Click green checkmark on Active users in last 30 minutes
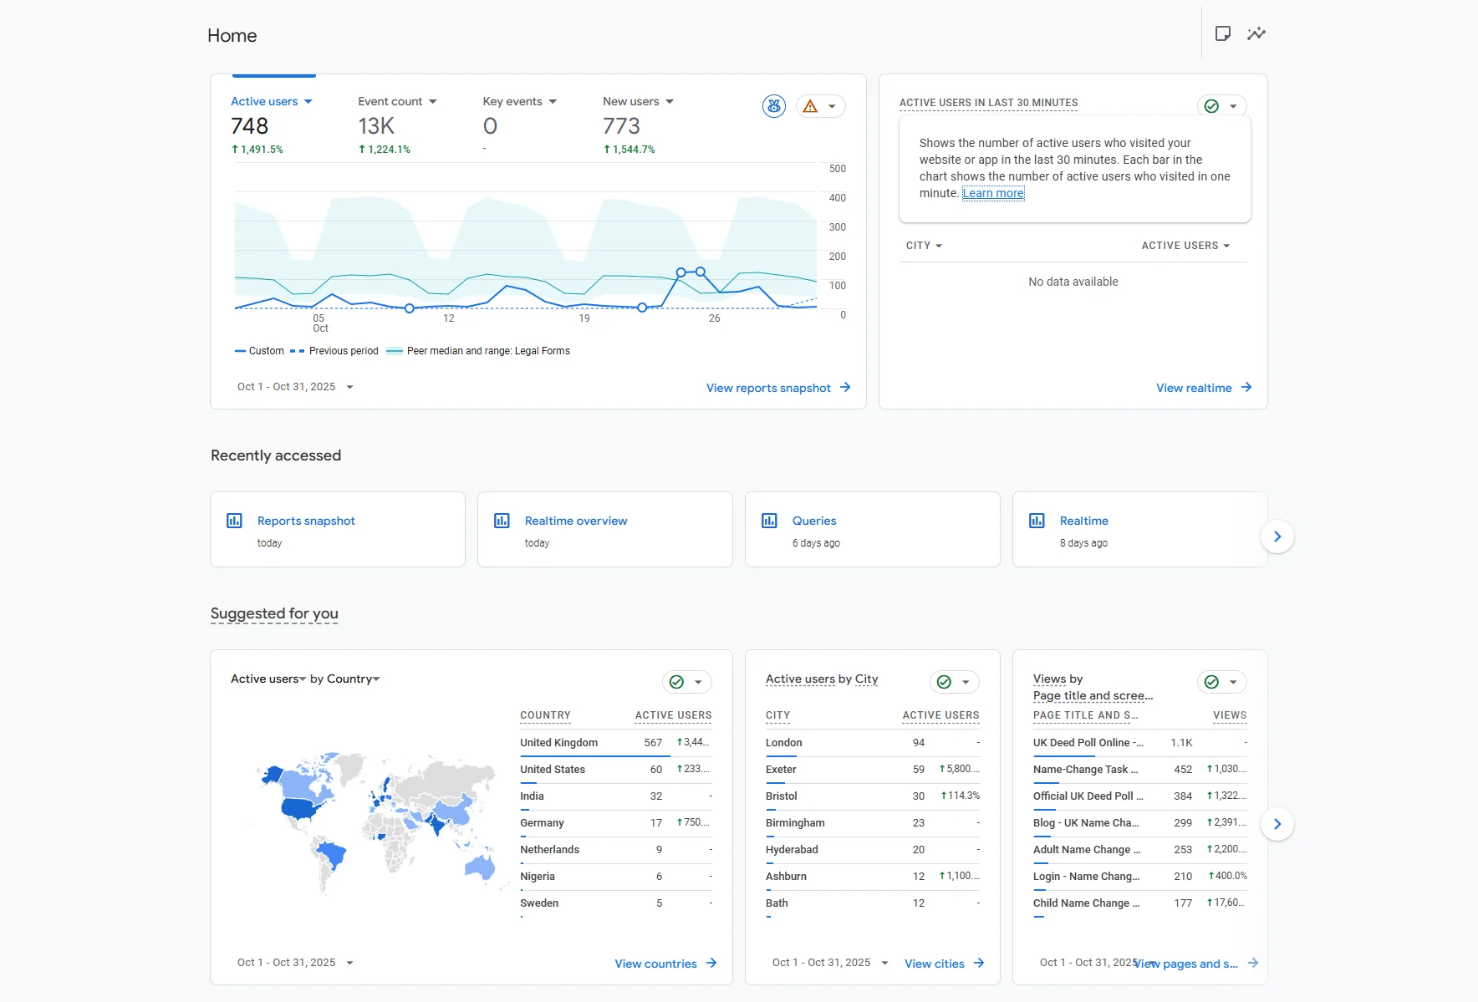Image resolution: width=1478 pixels, height=1002 pixels. tap(1210, 105)
